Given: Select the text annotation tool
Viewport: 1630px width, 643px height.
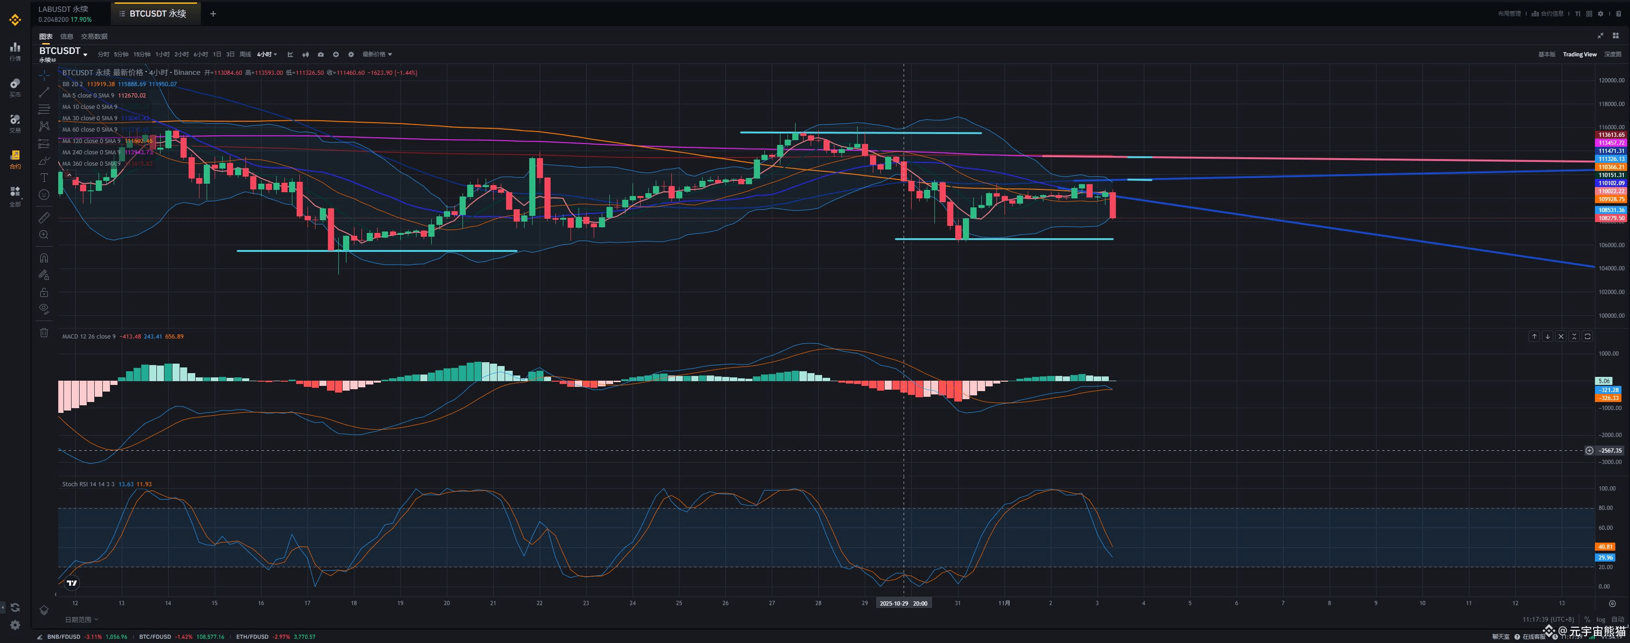Looking at the screenshot, I should (x=44, y=178).
